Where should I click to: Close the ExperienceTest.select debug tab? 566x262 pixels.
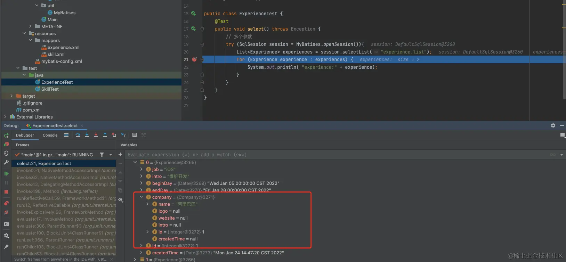tap(82, 126)
